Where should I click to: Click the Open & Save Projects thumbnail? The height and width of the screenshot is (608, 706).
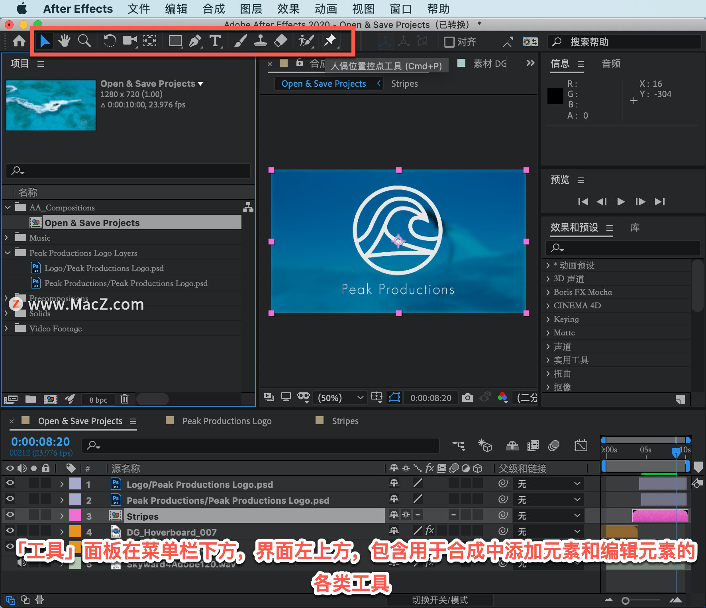(51, 105)
